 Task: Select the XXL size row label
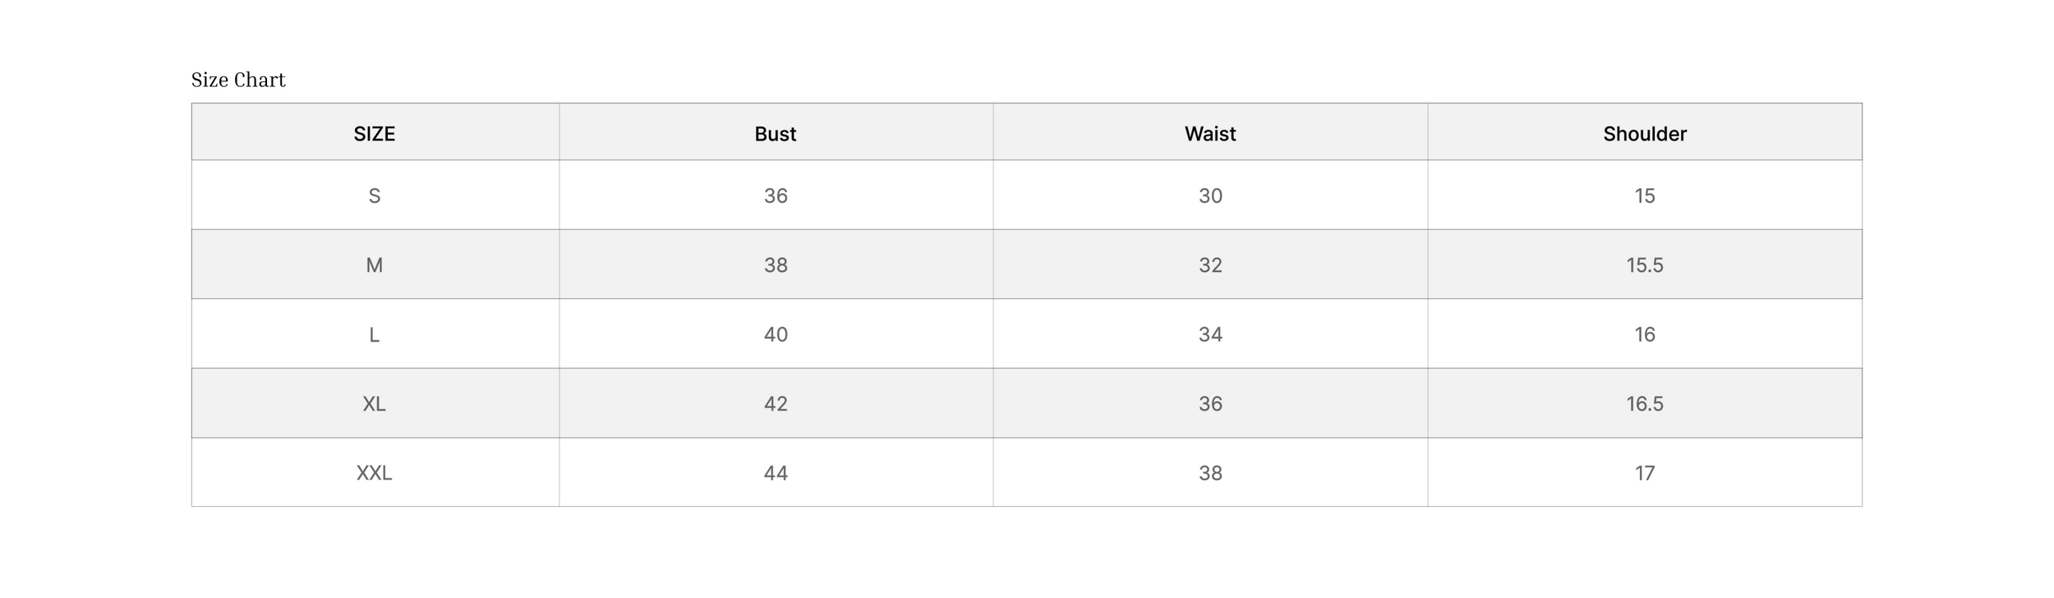(x=375, y=473)
